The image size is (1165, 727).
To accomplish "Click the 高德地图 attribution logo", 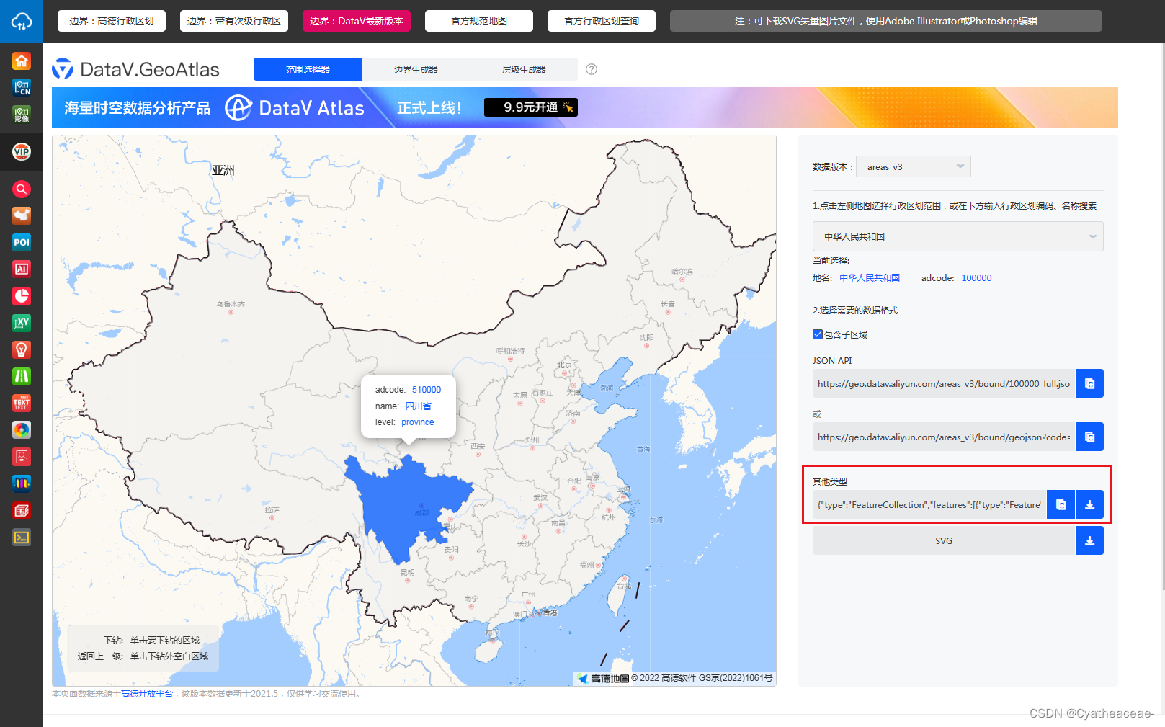I will [603, 678].
